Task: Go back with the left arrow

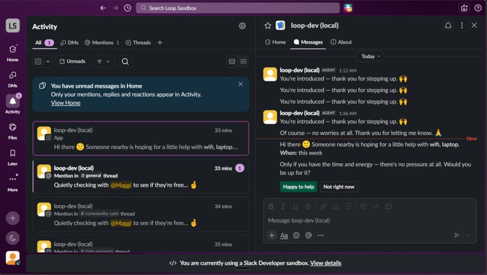Action: [x=103, y=8]
